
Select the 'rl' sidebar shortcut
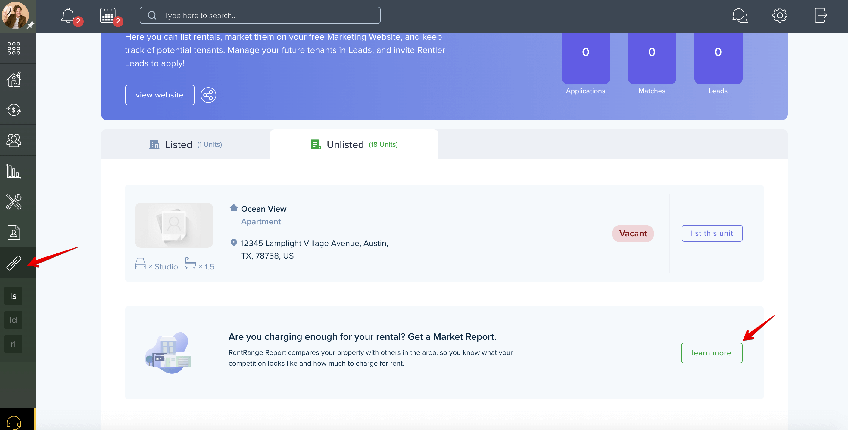point(13,344)
